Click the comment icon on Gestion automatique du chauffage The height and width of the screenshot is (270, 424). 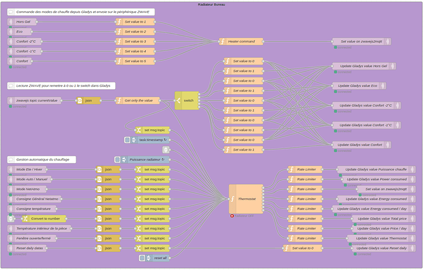[11, 159]
